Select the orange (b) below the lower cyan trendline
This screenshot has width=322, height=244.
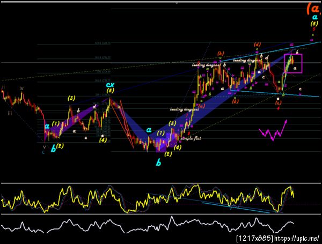pyautogui.click(x=236, y=101)
